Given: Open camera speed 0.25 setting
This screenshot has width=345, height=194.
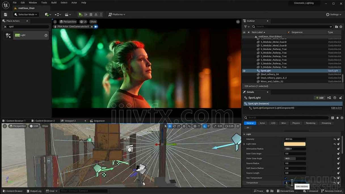Looking at the screenshot, I should click(230, 126).
